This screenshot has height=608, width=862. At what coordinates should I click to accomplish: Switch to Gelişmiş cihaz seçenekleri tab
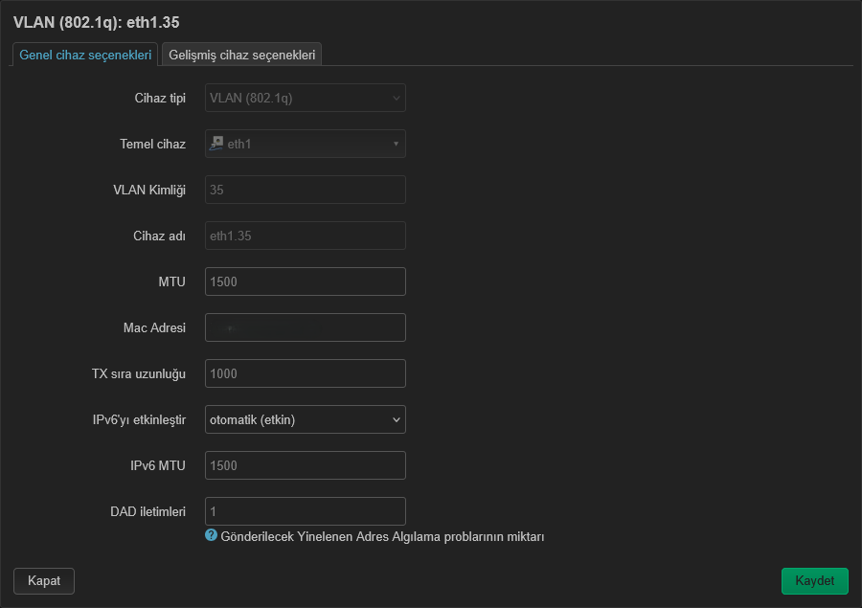click(242, 55)
